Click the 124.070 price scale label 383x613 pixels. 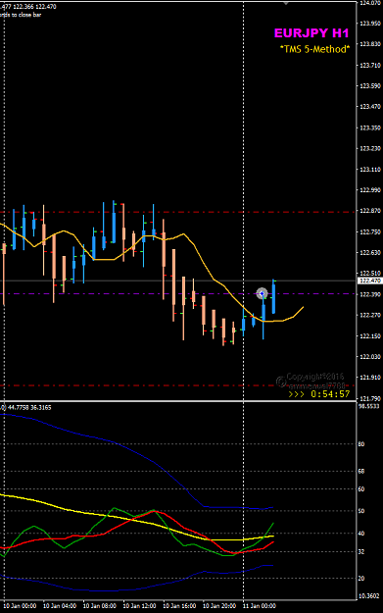click(369, 3)
